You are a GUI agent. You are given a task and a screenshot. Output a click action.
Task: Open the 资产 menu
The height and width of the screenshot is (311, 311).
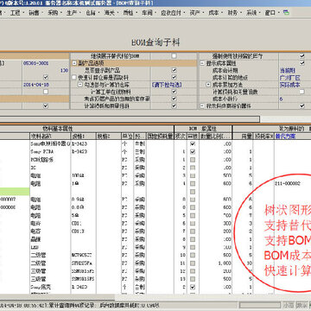click(194, 13)
